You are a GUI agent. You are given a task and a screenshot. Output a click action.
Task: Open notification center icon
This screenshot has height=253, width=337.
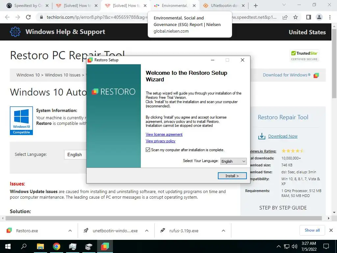click(326, 246)
